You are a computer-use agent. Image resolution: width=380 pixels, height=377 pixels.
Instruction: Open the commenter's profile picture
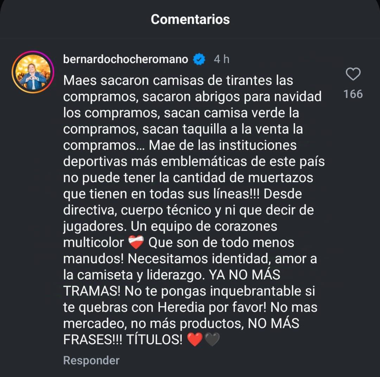pos(33,72)
